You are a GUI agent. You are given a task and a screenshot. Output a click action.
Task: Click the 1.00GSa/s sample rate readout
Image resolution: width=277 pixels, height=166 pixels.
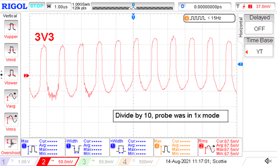81,4
